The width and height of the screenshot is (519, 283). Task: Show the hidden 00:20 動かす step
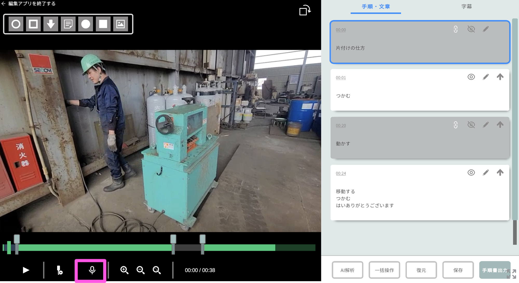(x=471, y=125)
